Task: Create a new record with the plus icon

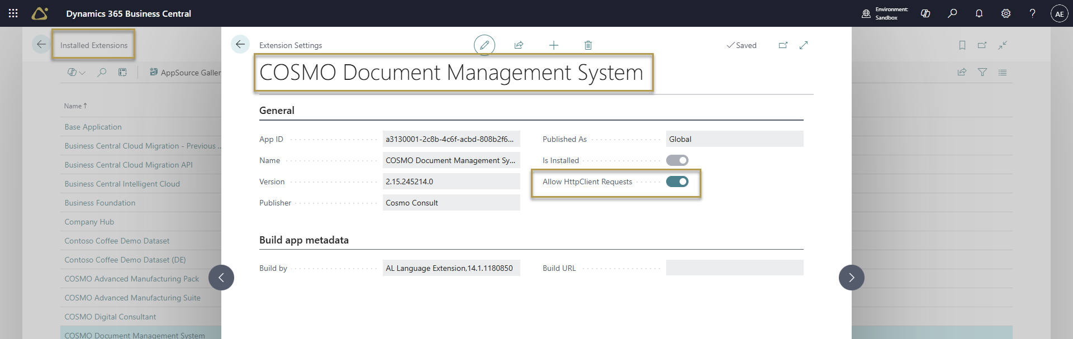Action: [554, 45]
